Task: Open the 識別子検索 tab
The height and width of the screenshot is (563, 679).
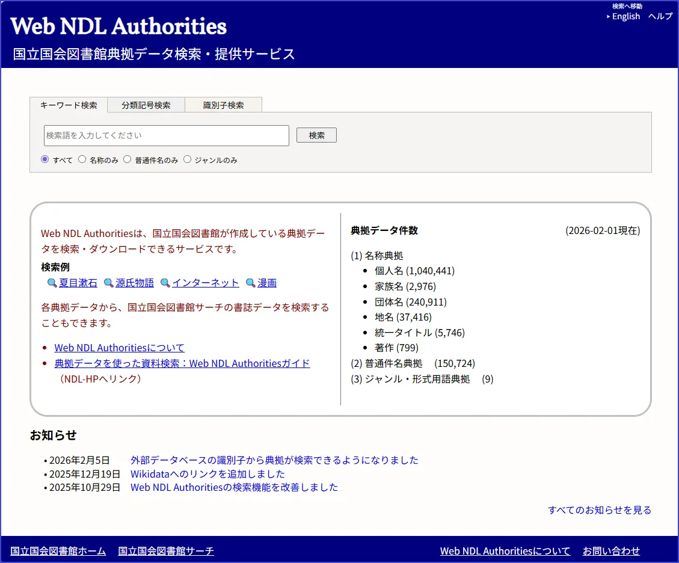Action: pos(223,105)
